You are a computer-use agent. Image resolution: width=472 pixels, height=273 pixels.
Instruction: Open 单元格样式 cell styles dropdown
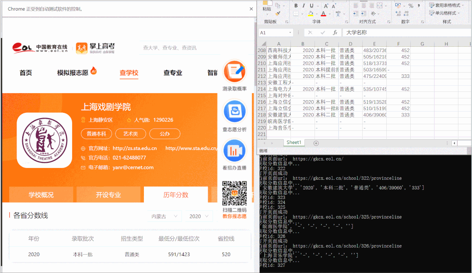444,13
